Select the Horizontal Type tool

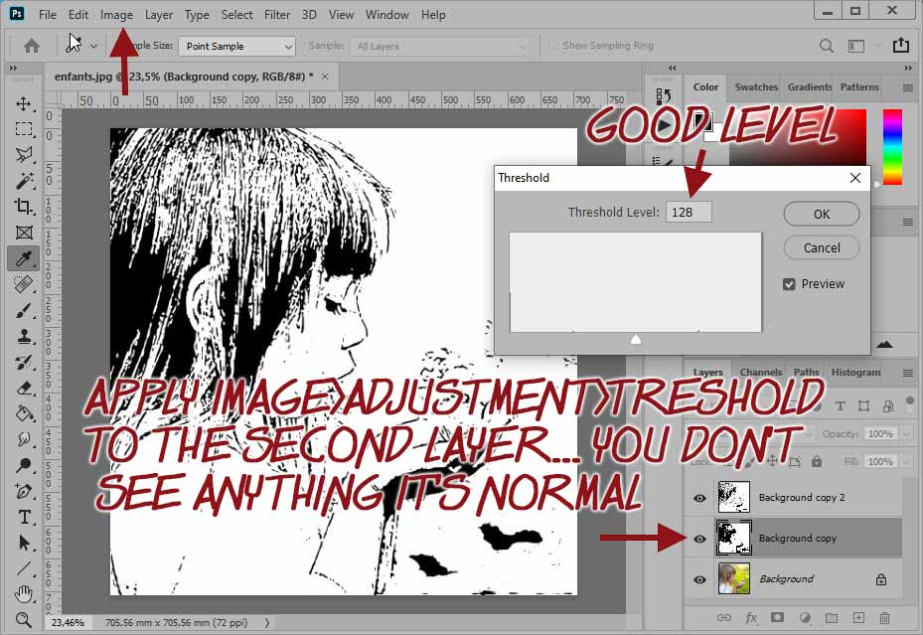[x=24, y=517]
